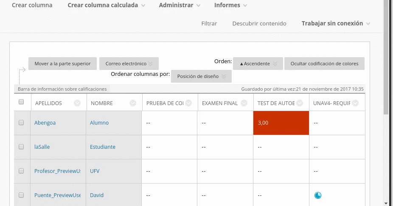This screenshot has height=206, width=393.
Task: Tick the checkbox for Abengoa row
Action: (x=21, y=122)
